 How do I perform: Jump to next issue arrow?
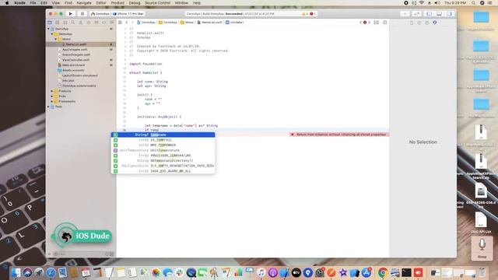pyautogui.click(x=369, y=23)
